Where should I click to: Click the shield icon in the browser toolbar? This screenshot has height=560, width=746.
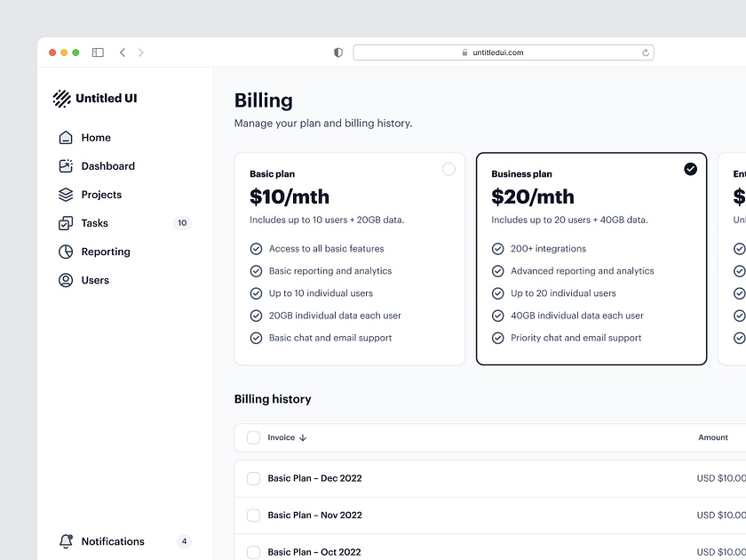coord(337,52)
